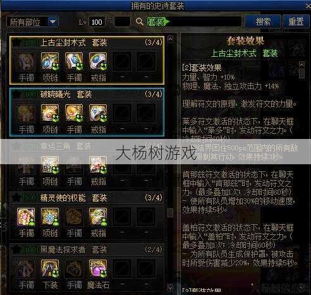
Task: Click the set list scrollbar down arrow
Action: [x=170, y=287]
